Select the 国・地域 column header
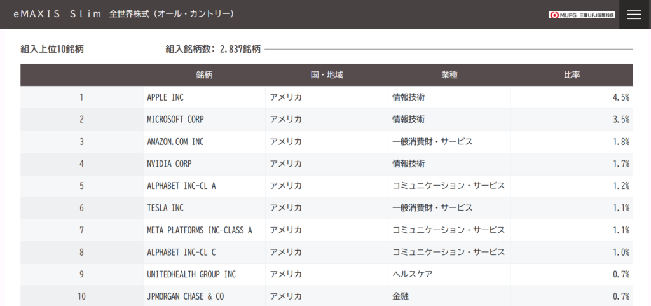The width and height of the screenshot is (651, 306). [x=327, y=75]
